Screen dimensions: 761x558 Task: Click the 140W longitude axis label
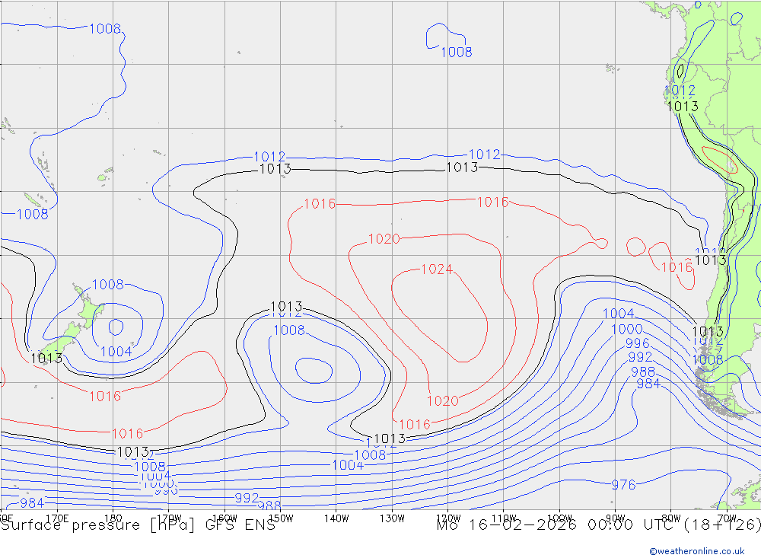pos(336,518)
